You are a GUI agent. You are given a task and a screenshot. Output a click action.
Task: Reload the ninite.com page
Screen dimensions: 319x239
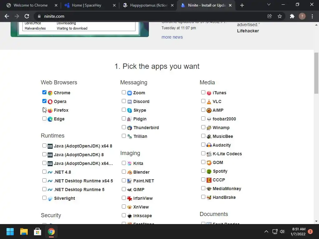[x=27, y=16]
